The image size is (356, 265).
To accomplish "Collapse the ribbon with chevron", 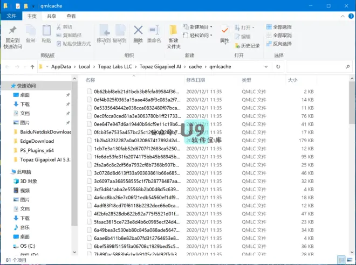I will 343,16.
